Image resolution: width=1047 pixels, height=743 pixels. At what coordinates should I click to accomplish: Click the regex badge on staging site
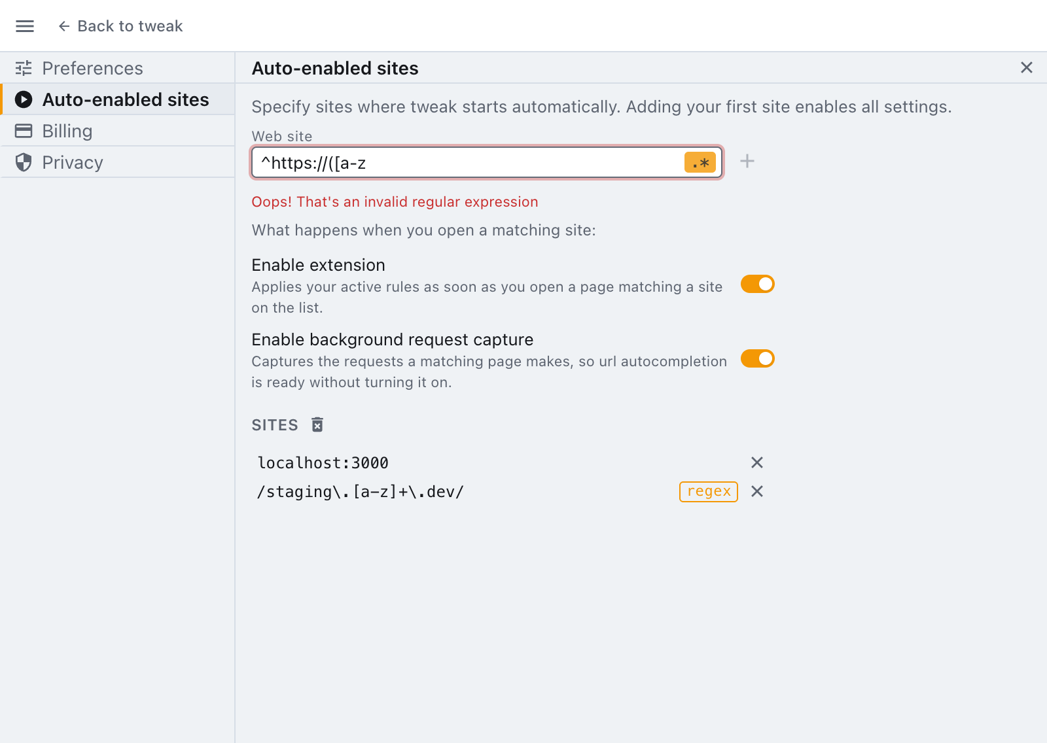709,491
